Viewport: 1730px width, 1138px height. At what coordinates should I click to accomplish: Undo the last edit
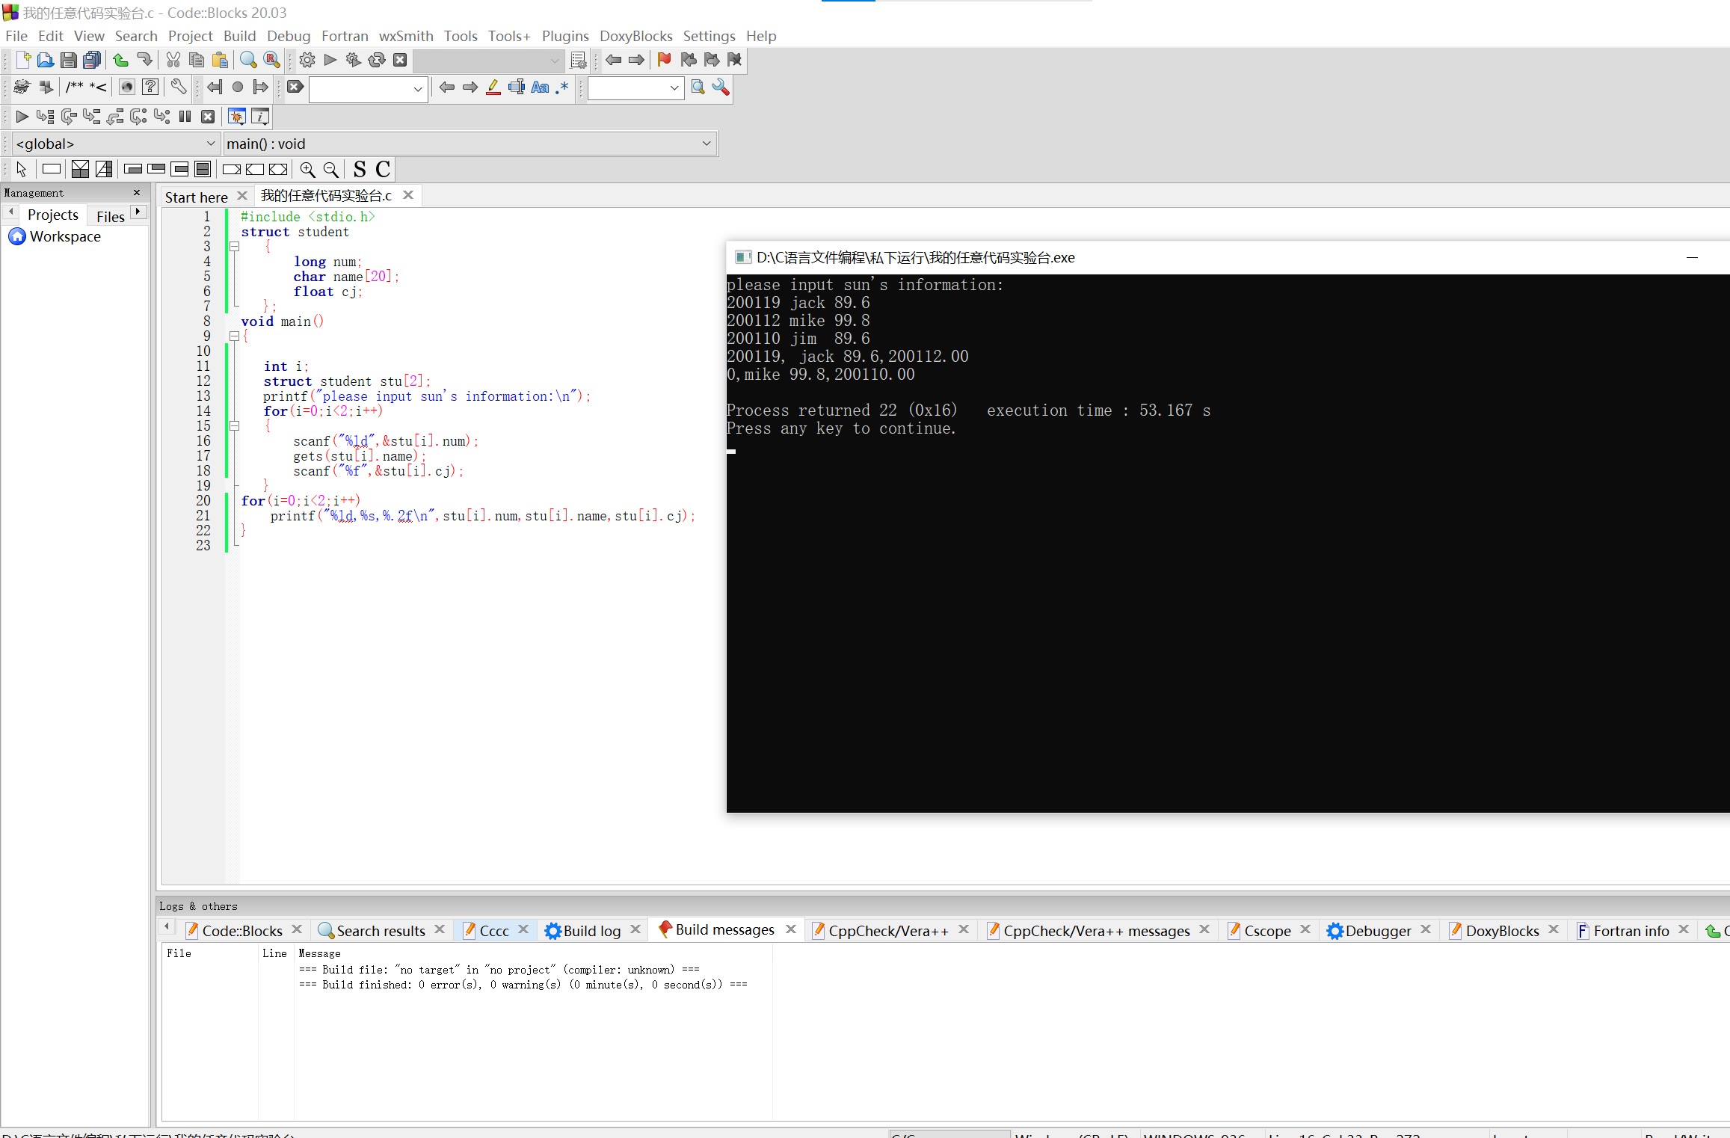[x=120, y=60]
